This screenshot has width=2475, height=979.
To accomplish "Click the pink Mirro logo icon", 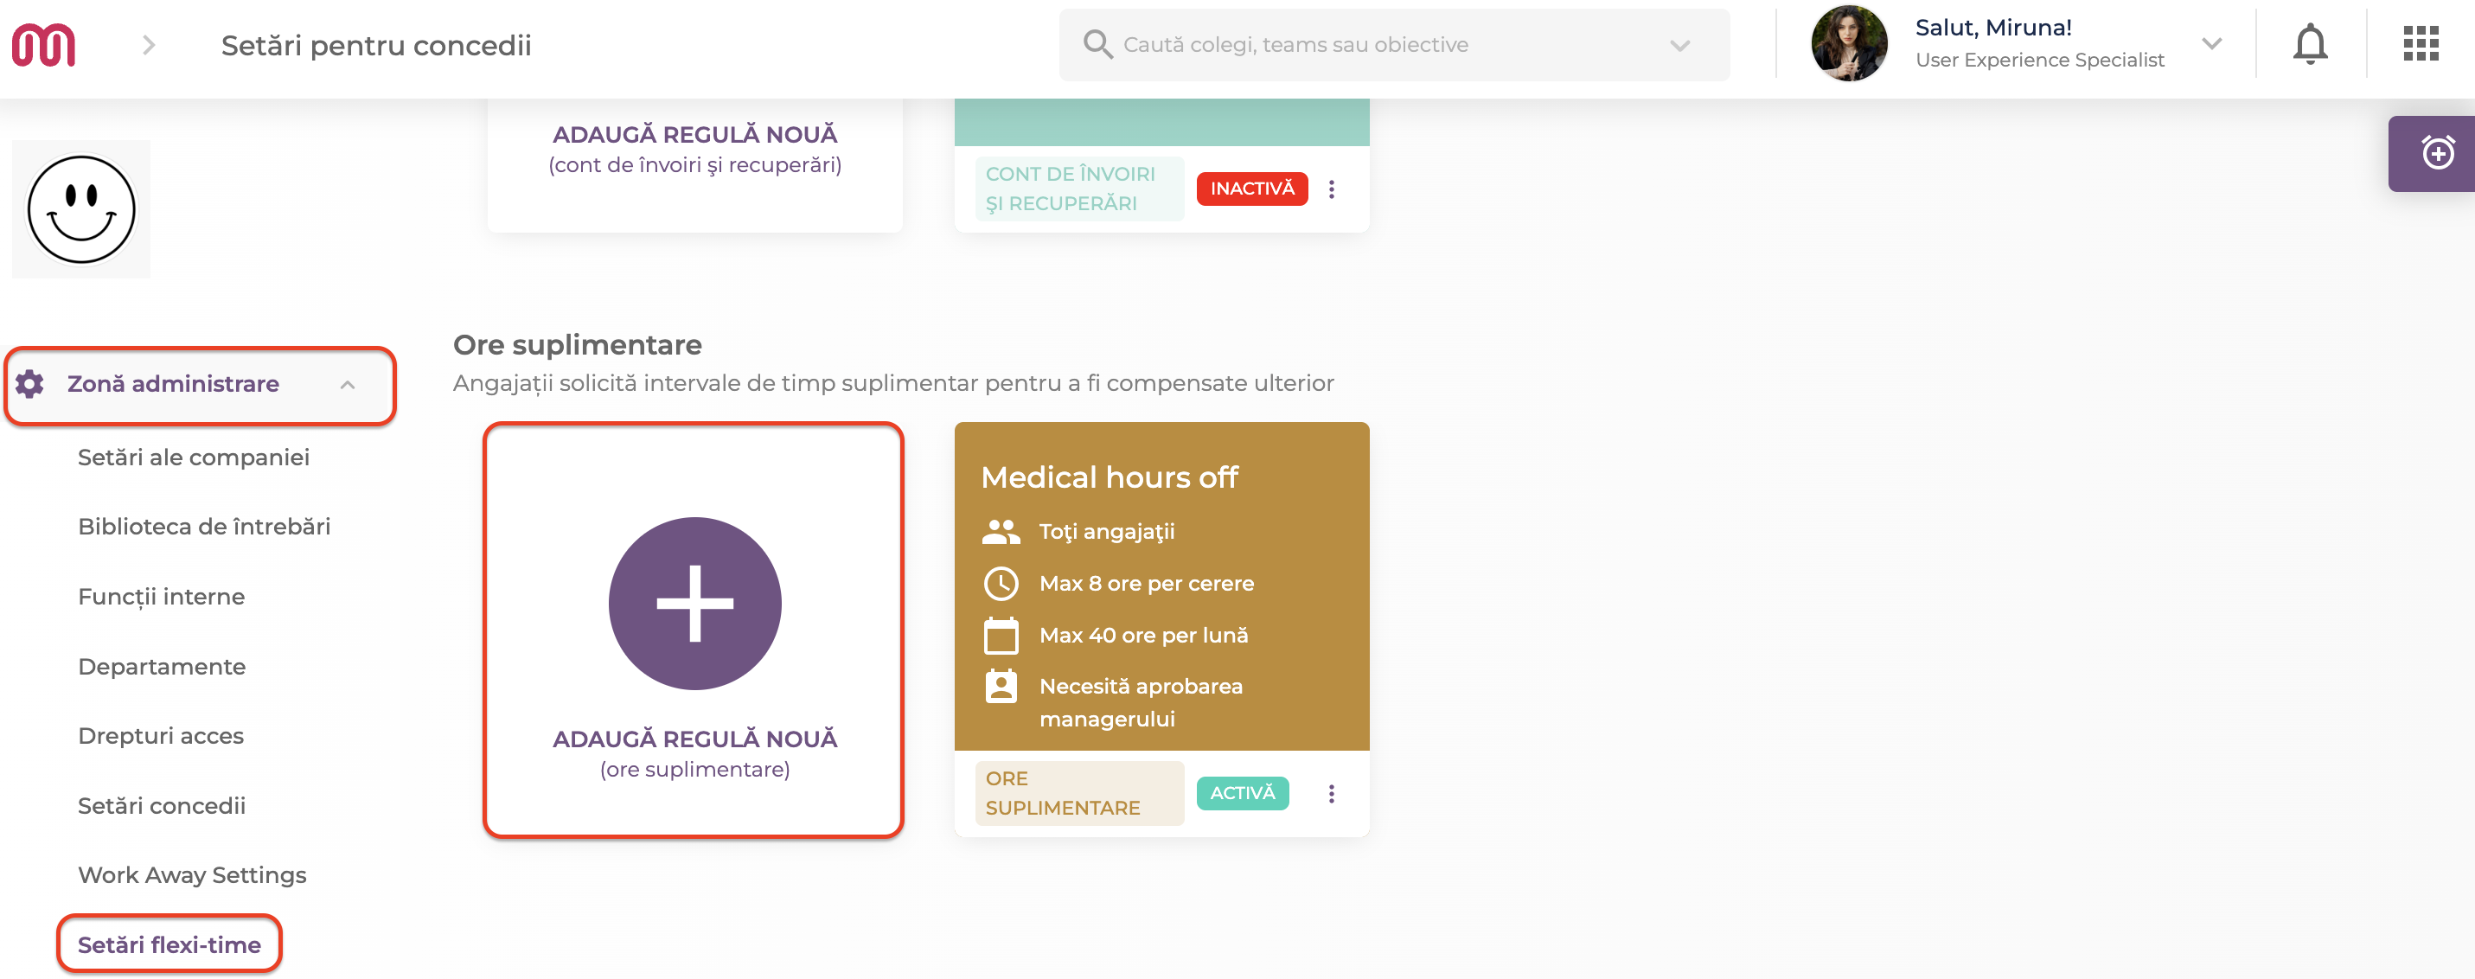I will pos(43,45).
